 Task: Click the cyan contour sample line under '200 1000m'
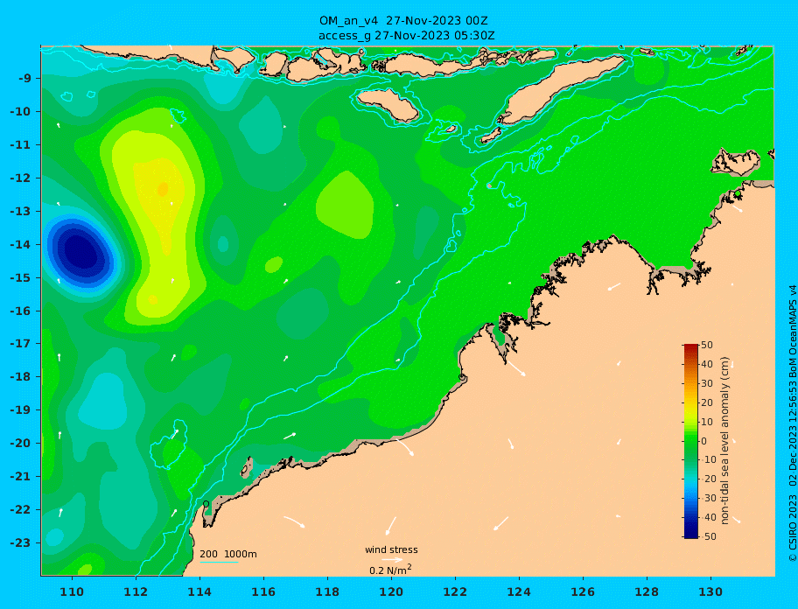point(219,562)
